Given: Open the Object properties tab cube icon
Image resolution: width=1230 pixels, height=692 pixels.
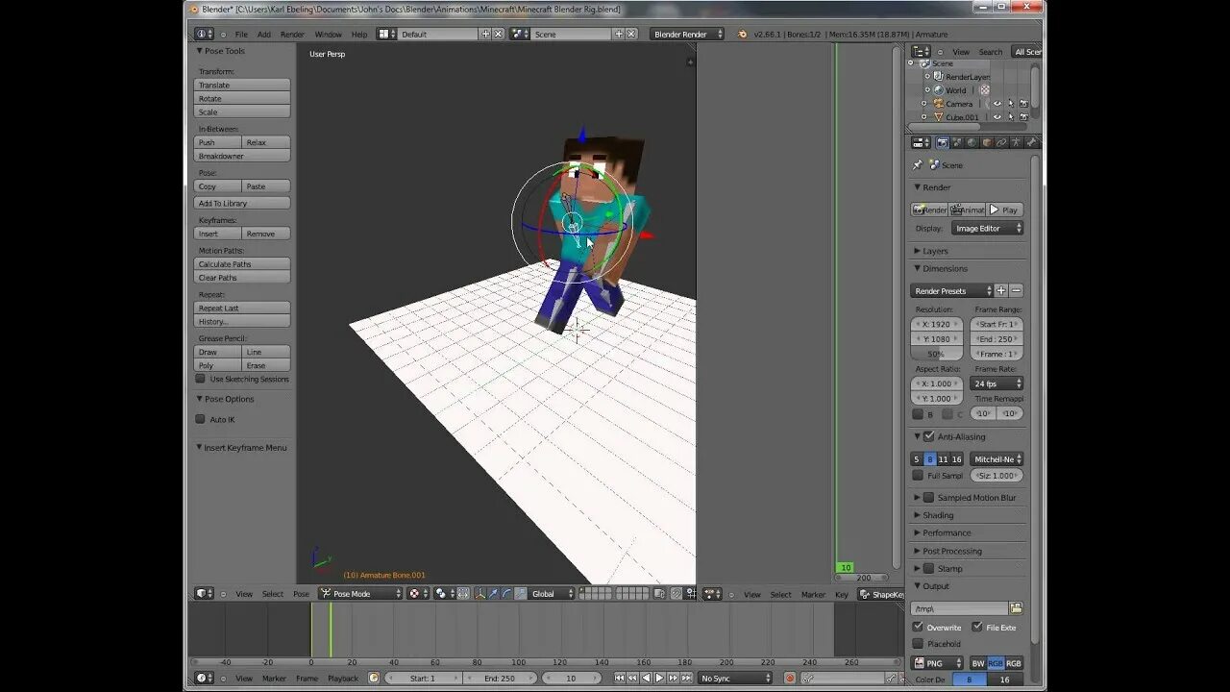Looking at the screenshot, I should [986, 142].
